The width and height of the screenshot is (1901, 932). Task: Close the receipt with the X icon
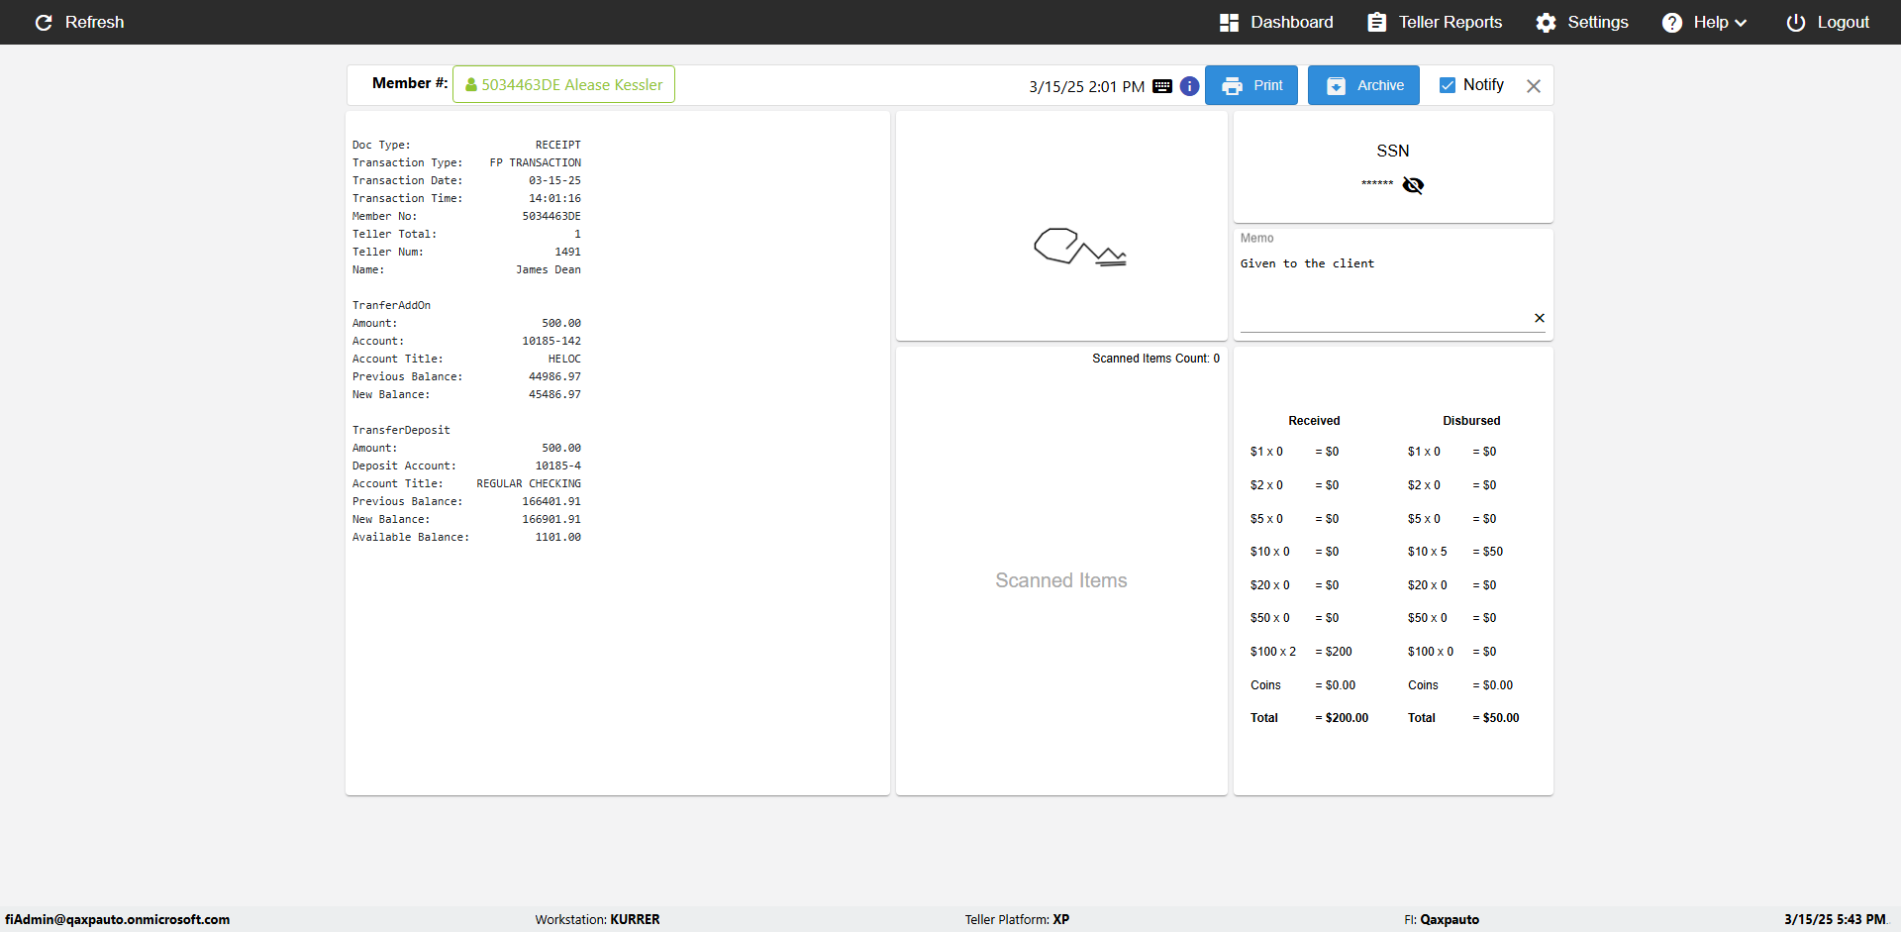pyautogui.click(x=1534, y=86)
